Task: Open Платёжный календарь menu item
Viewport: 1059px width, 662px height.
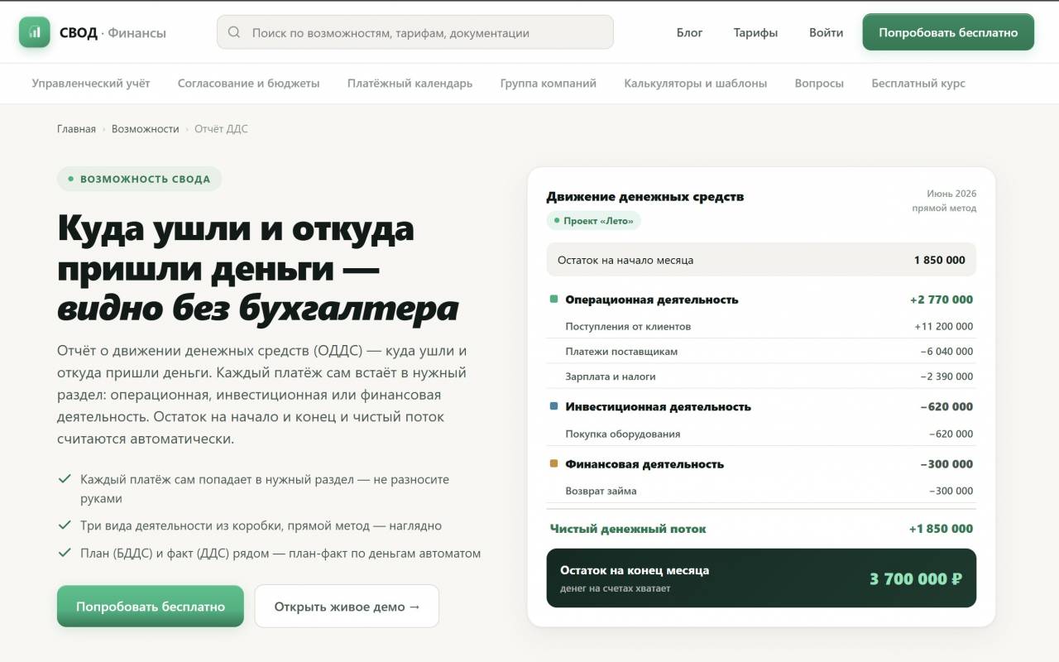Action: pos(410,83)
